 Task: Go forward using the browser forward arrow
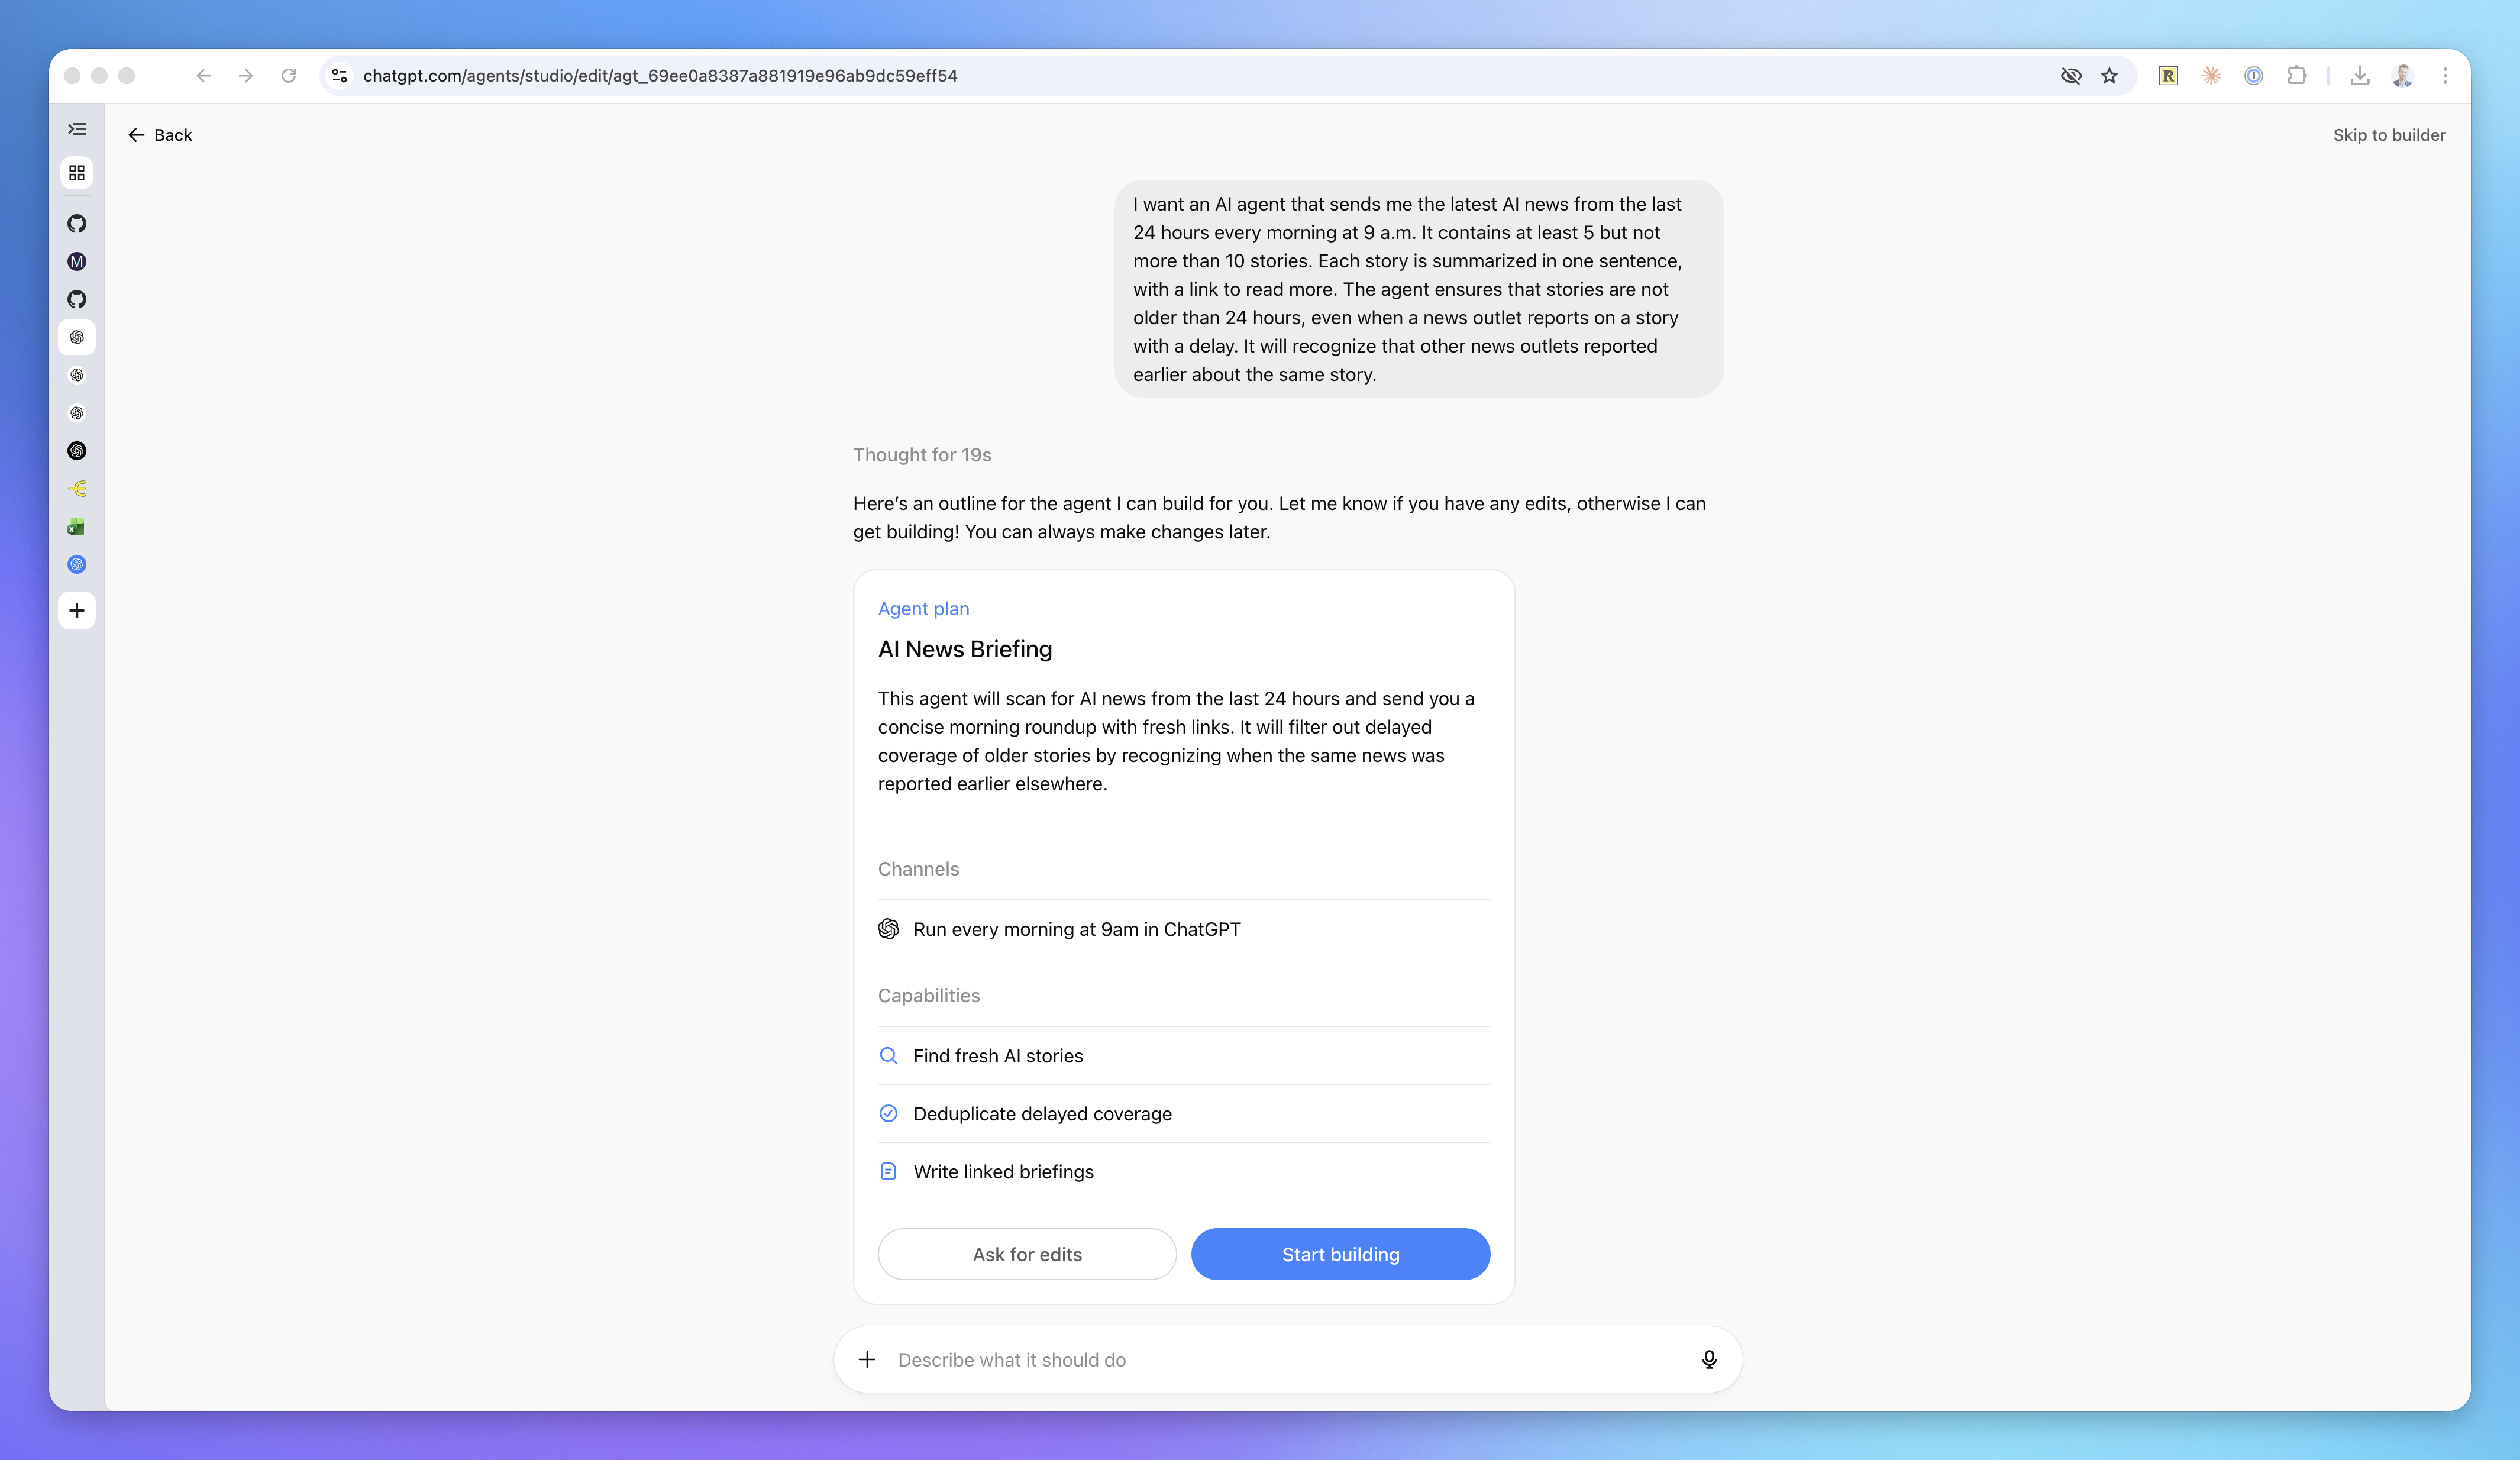(x=246, y=76)
